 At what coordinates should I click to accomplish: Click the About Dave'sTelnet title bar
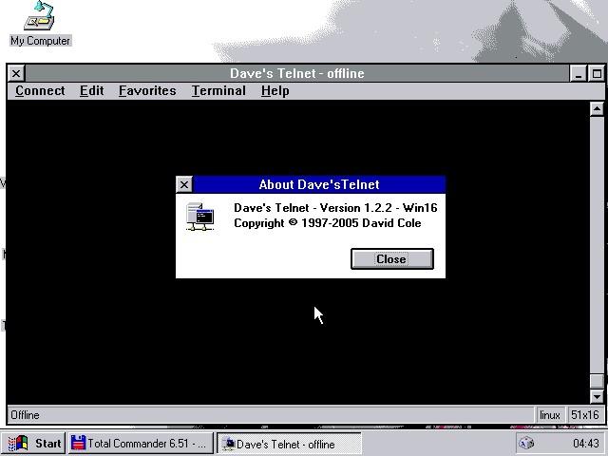319,184
